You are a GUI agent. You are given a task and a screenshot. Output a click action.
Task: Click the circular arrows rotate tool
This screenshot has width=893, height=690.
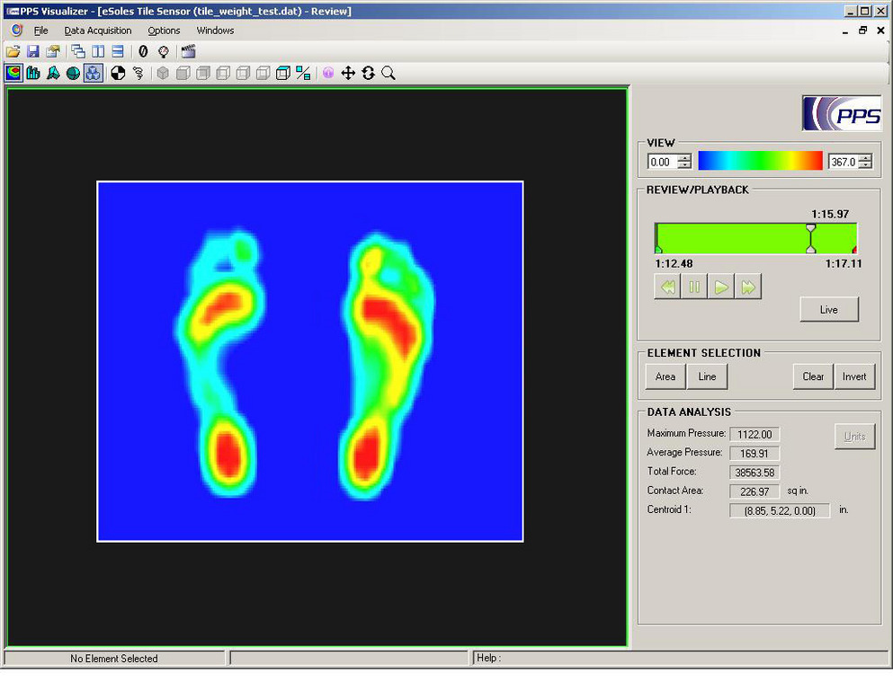click(369, 74)
